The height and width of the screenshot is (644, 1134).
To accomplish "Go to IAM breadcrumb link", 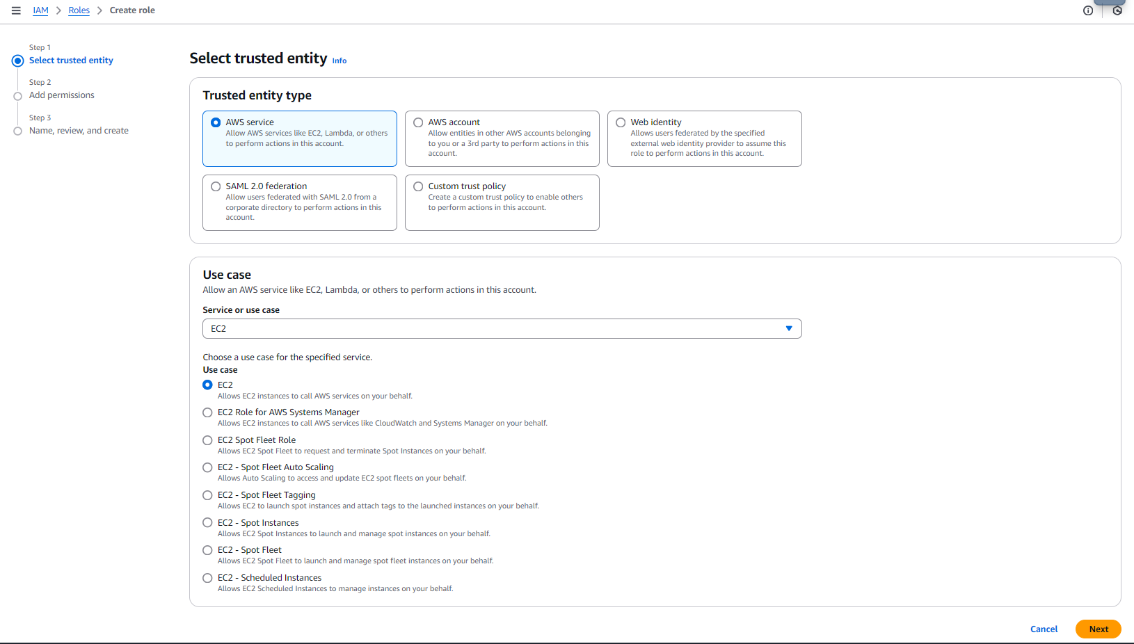I will (40, 10).
